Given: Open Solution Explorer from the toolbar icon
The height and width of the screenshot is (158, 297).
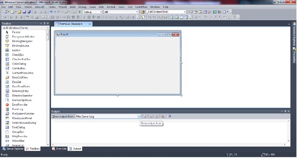Looking at the screenshot, I should (x=191, y=12).
